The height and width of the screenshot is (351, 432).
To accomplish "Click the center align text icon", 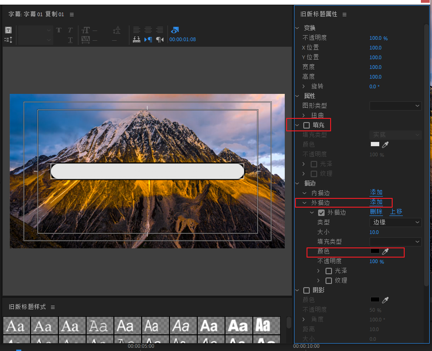I will 148,30.
